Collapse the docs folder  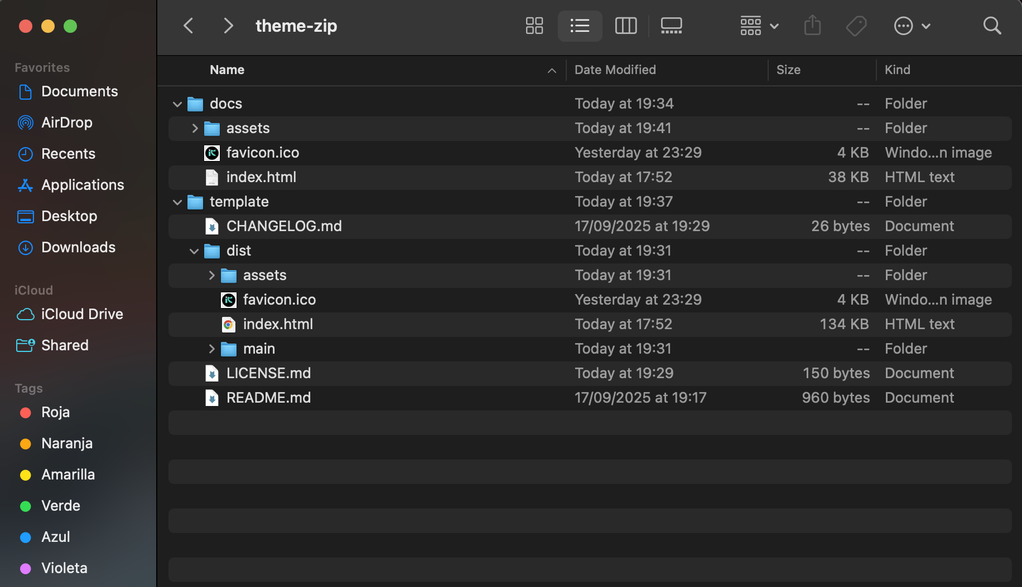[x=177, y=104]
